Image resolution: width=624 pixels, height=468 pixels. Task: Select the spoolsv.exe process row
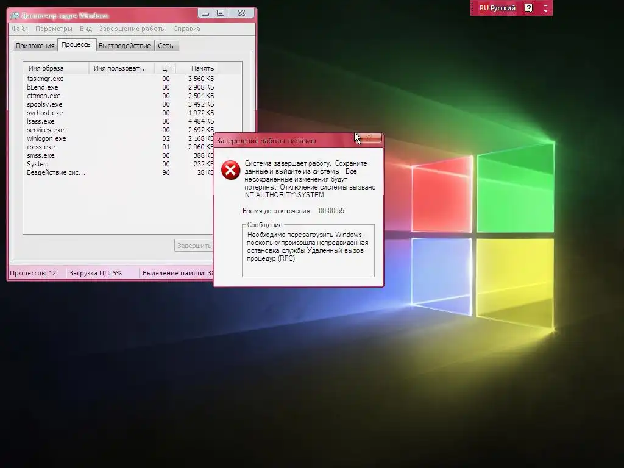click(120, 104)
